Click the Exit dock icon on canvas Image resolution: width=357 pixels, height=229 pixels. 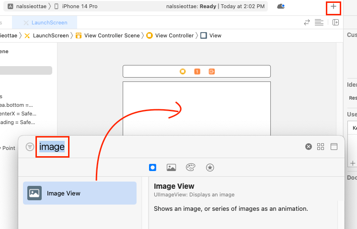tap(212, 71)
